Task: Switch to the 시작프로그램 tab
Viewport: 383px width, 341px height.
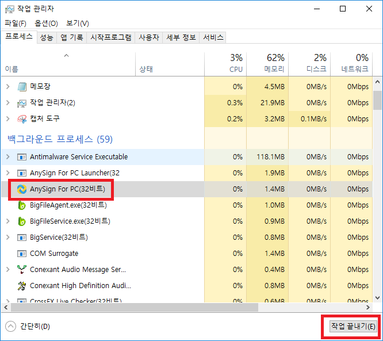Action: (x=111, y=37)
